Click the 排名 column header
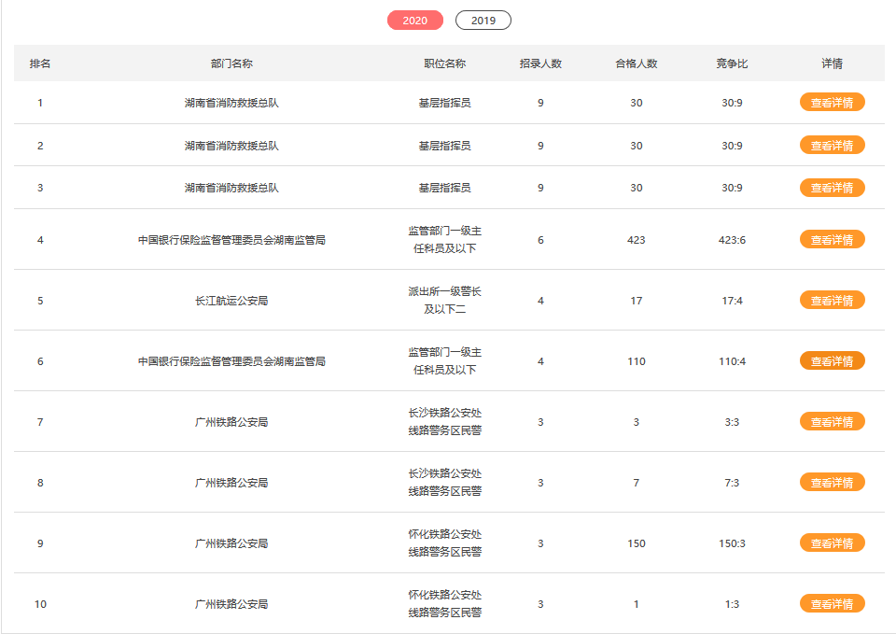 coord(40,63)
